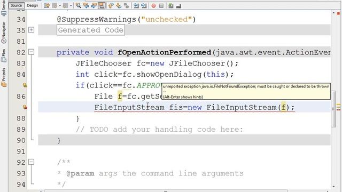Click vertical scrollbar down arrow
342x192 pixels.
click(x=333, y=186)
